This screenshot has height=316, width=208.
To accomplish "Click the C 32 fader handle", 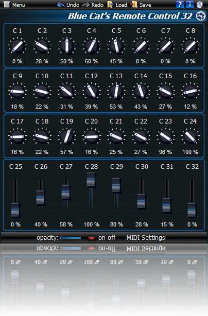I will (x=192, y=210).
